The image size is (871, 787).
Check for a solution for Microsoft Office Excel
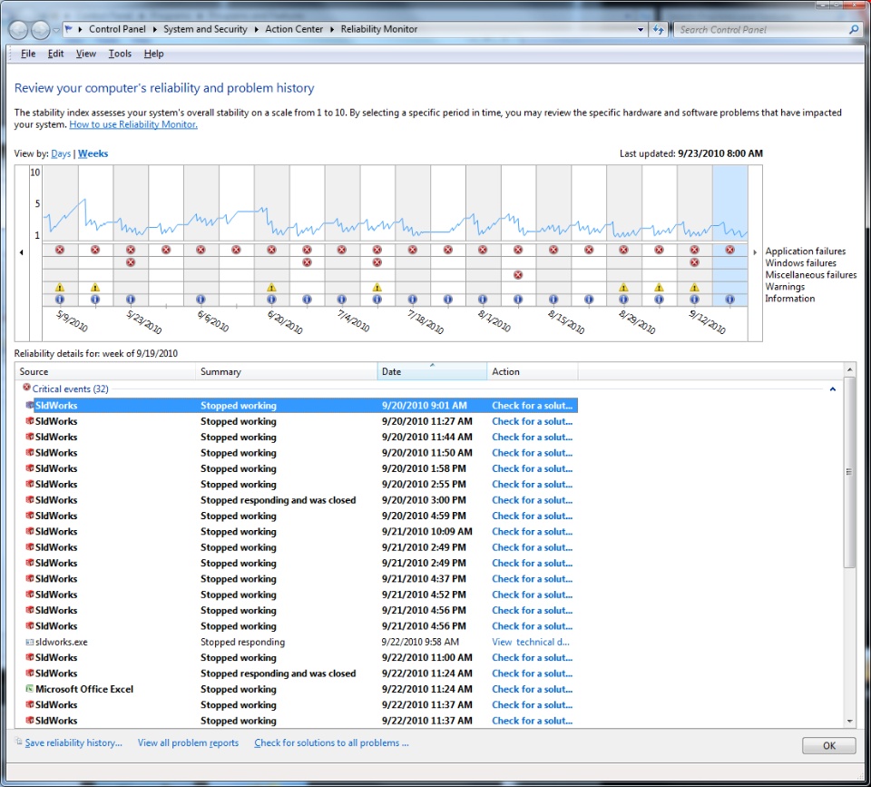pos(533,689)
